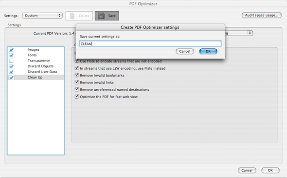Uncheck Remove invalid bookmarks
This screenshot has width=287, height=178.
[77, 75]
